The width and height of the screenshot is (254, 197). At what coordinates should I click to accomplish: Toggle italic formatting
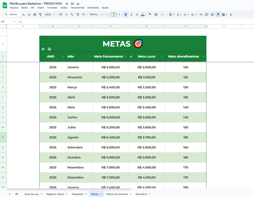coord(131,15)
